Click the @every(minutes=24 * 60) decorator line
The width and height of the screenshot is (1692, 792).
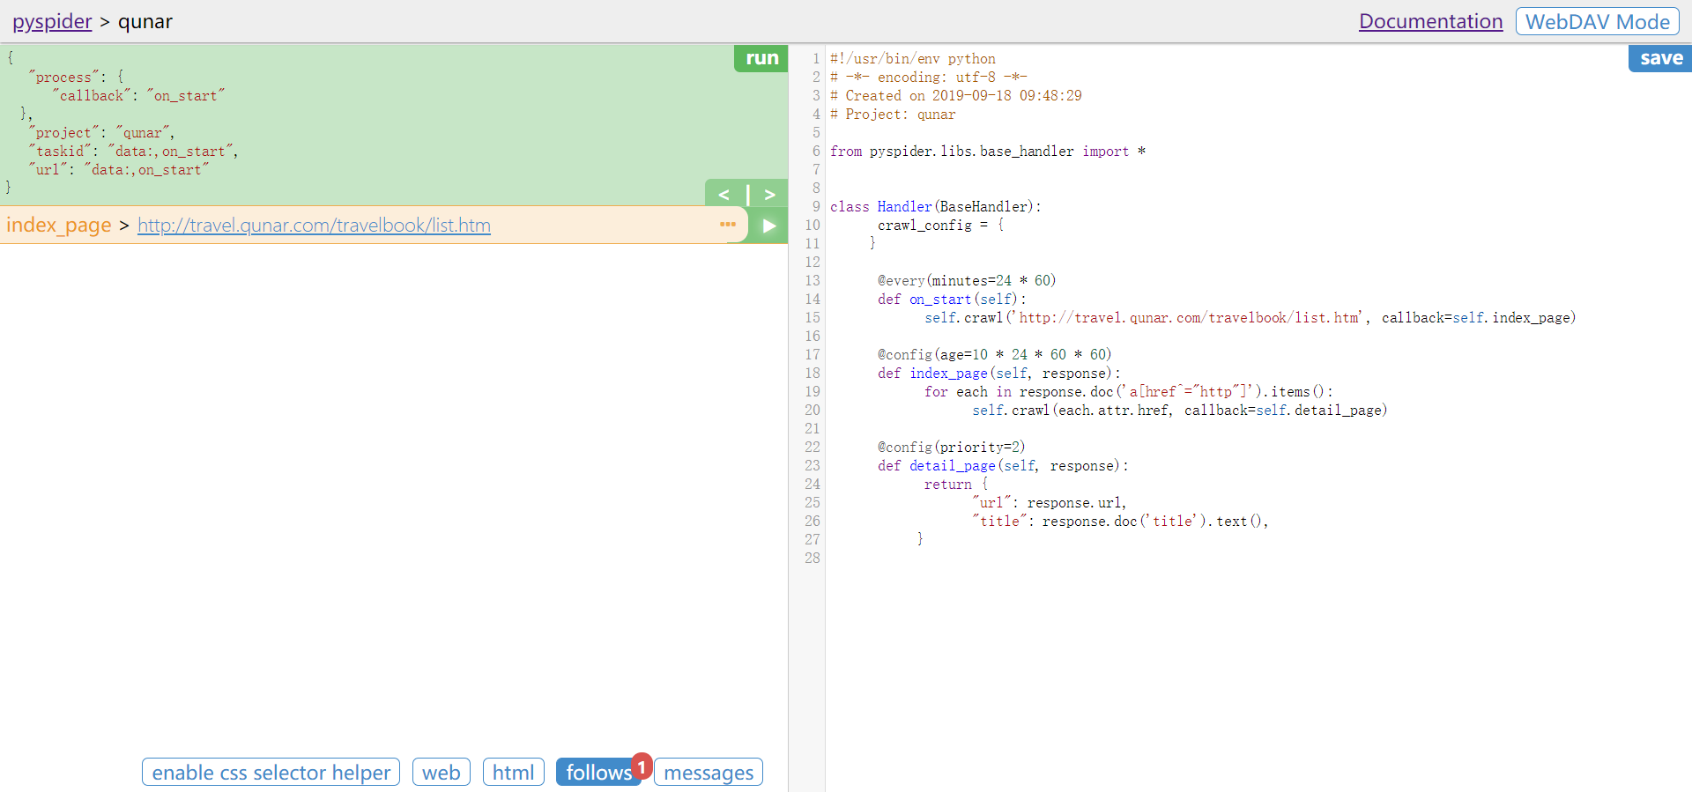(966, 280)
